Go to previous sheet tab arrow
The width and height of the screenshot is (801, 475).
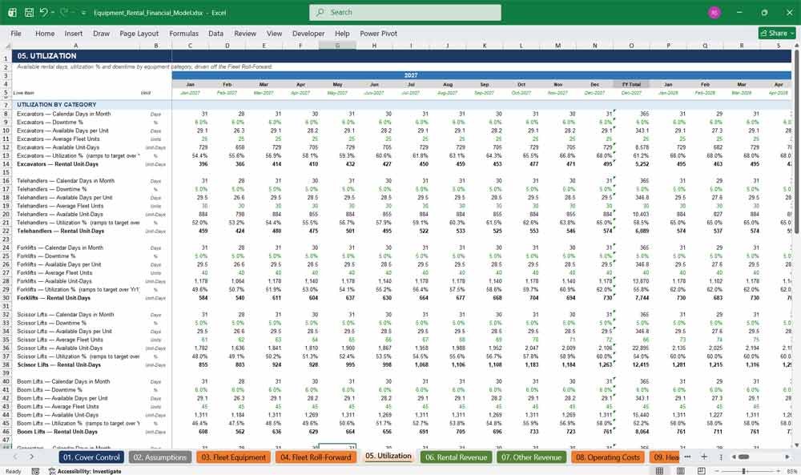click(x=15, y=457)
